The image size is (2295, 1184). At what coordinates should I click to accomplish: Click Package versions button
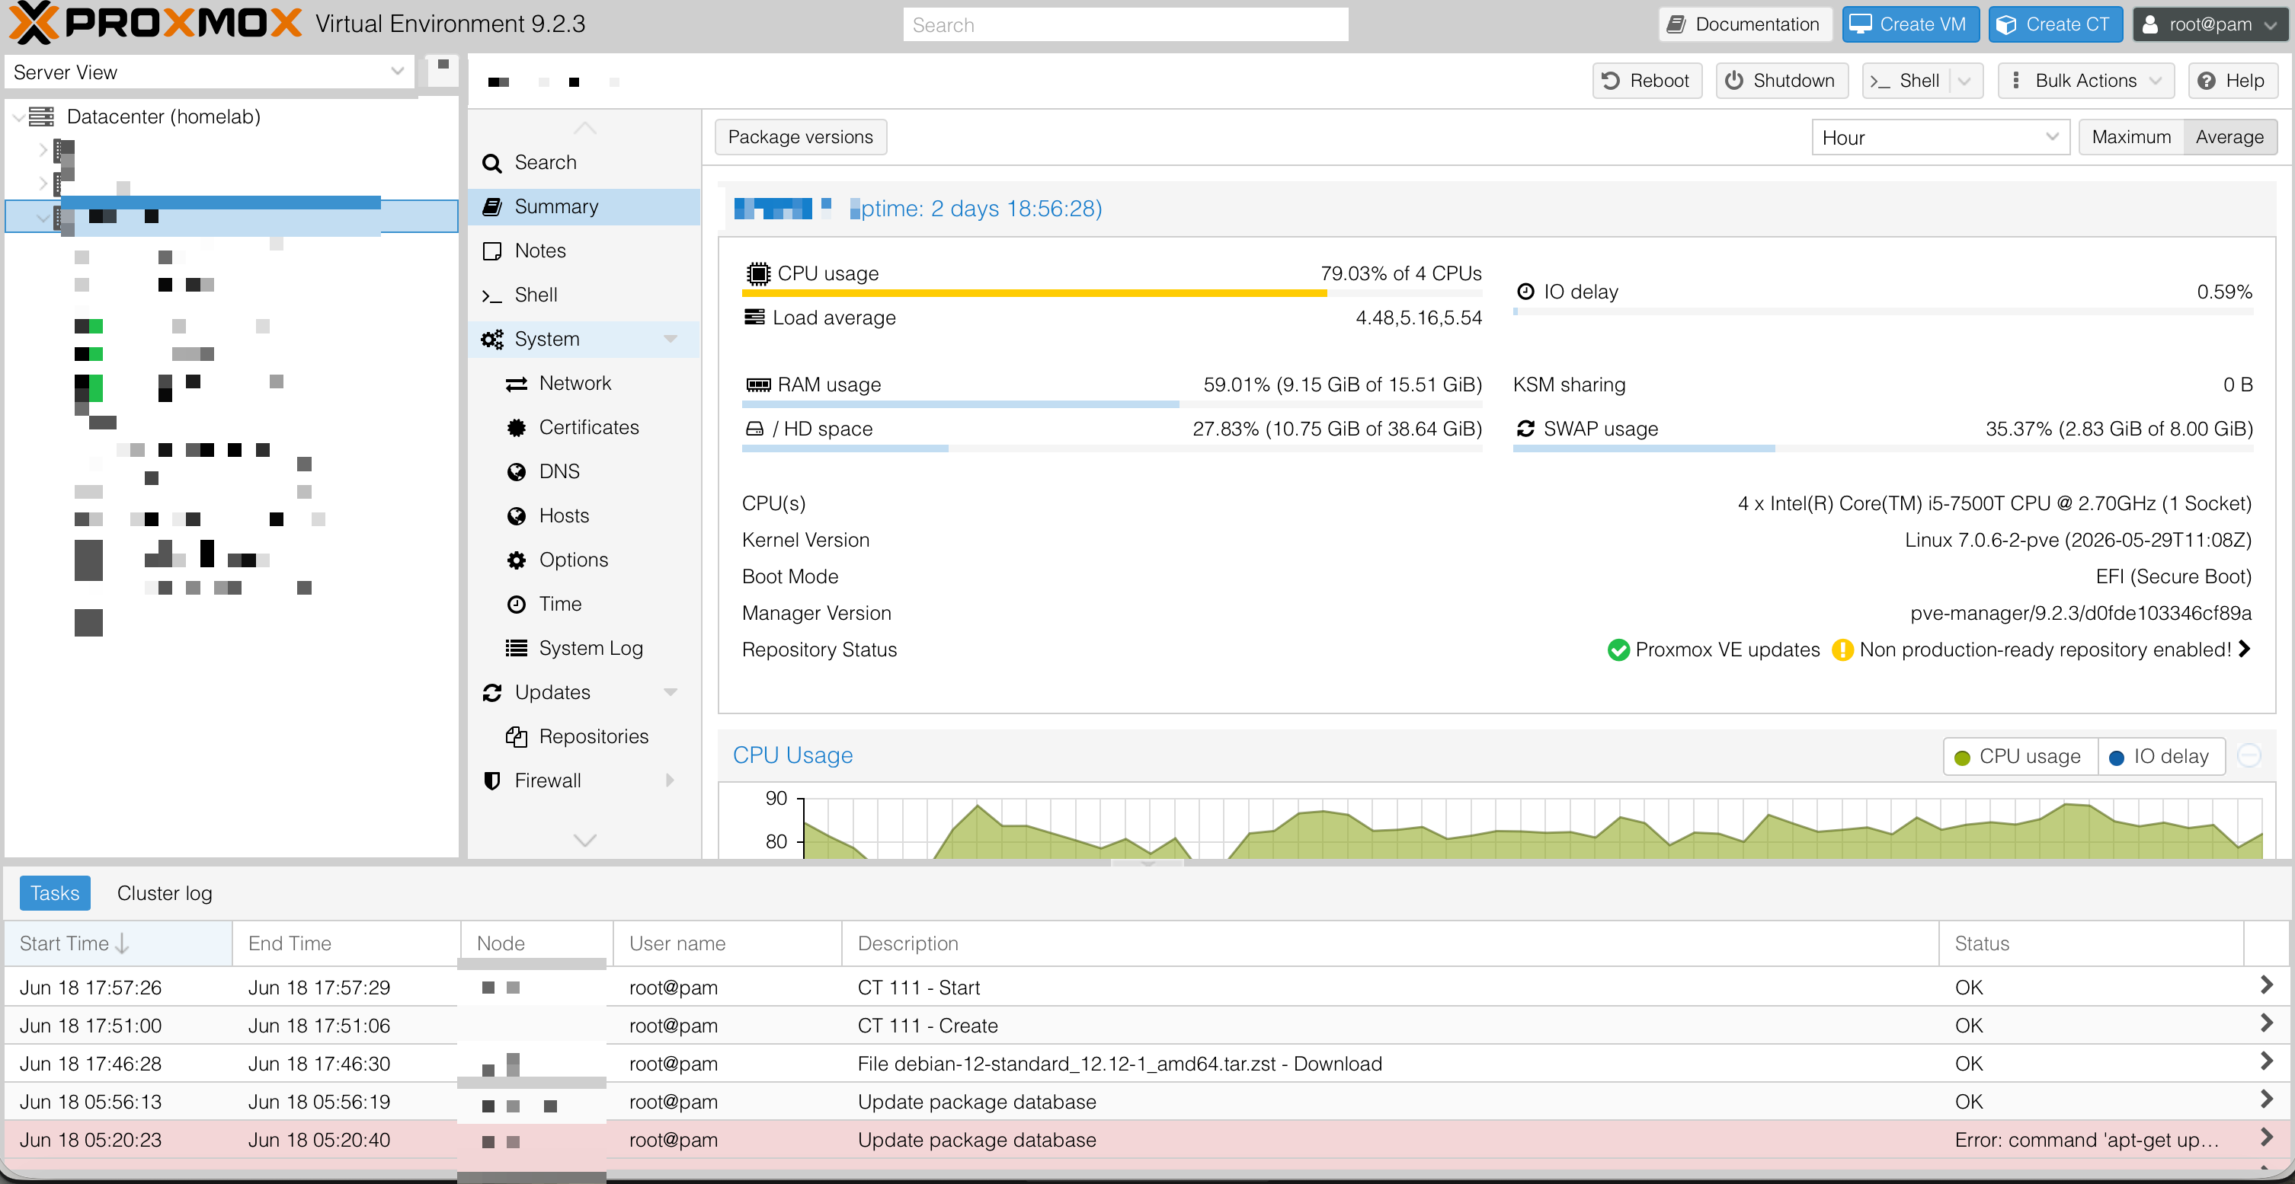800,137
